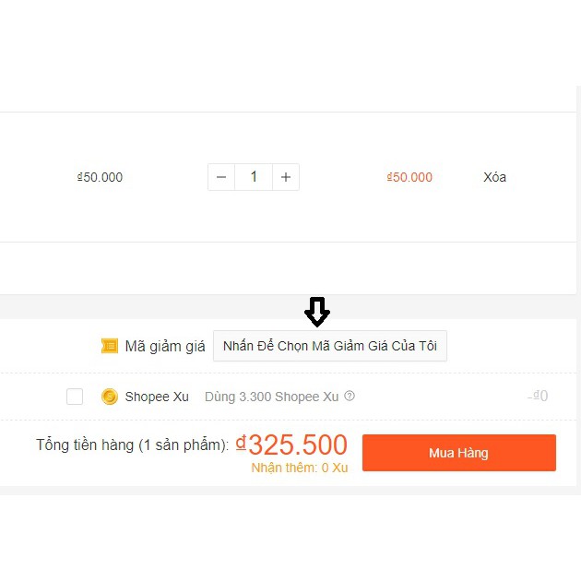Click the Dùng 3.300 Shopee Xu text
Viewport: 581px width, 581px height.
point(272,397)
